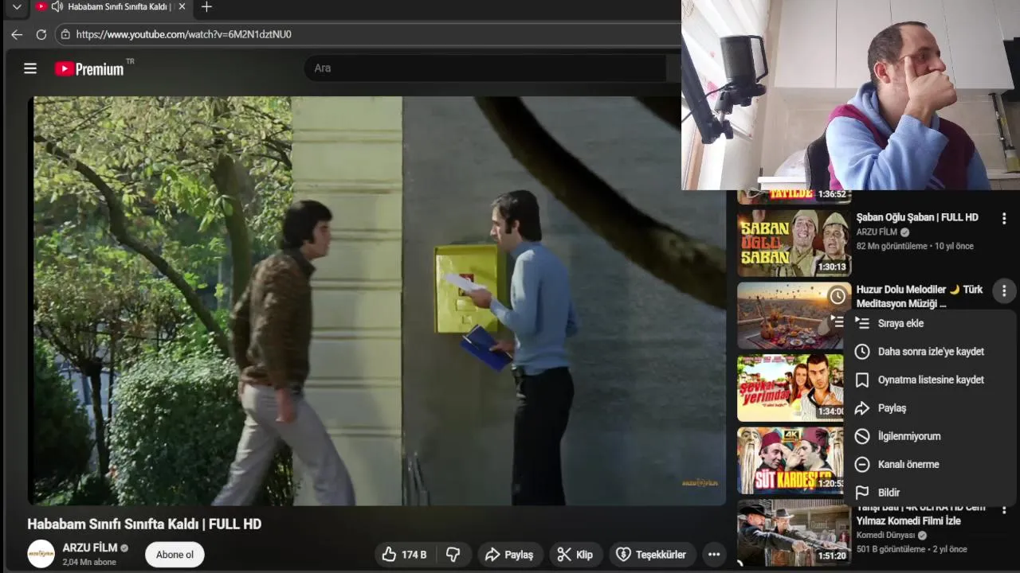Open ARZU FİLM channel avatar
Viewport: 1020px width, 573px height.
(41, 553)
